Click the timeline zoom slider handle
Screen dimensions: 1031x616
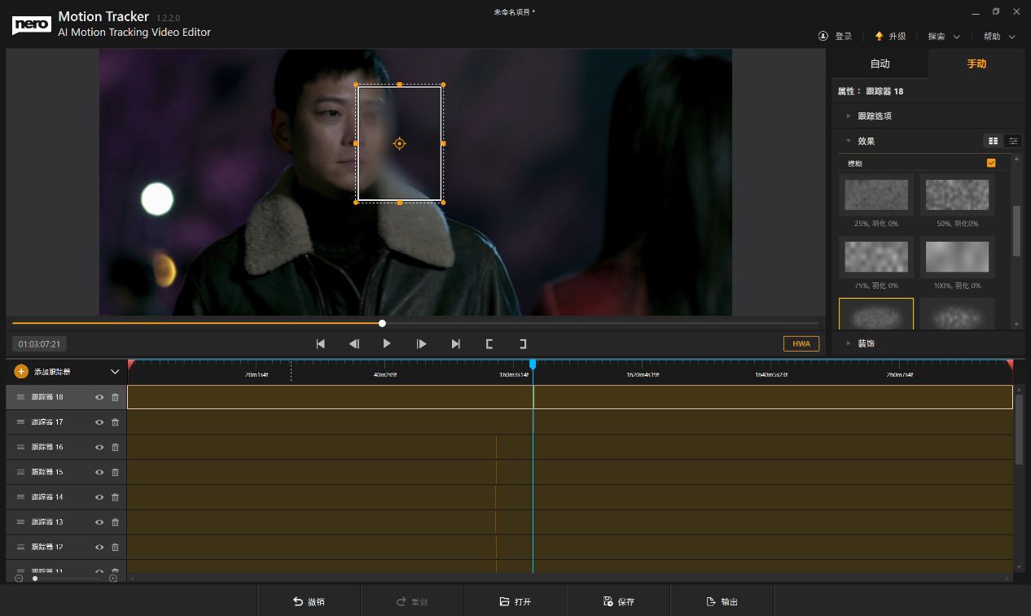tap(34, 579)
